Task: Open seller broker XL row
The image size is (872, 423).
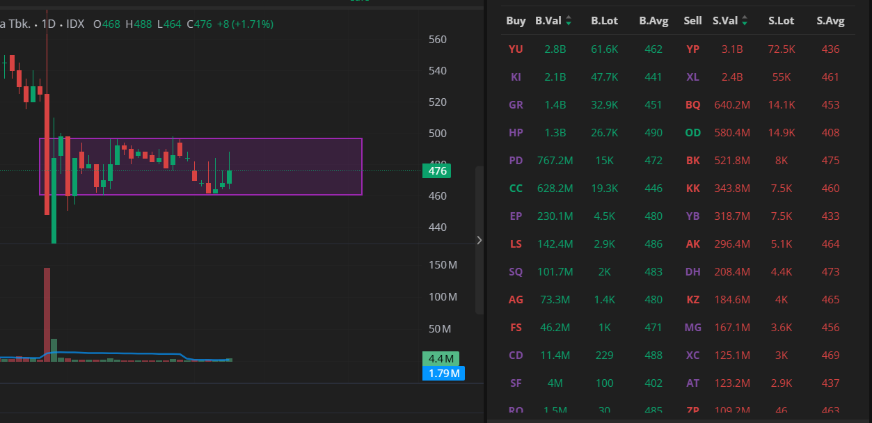Action: tap(692, 77)
